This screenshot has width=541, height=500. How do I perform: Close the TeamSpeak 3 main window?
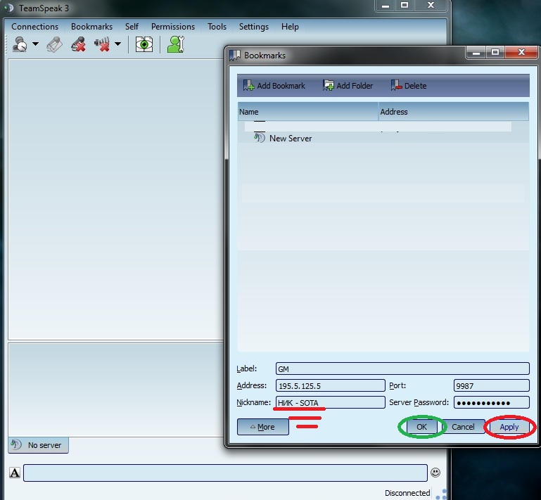431,5
